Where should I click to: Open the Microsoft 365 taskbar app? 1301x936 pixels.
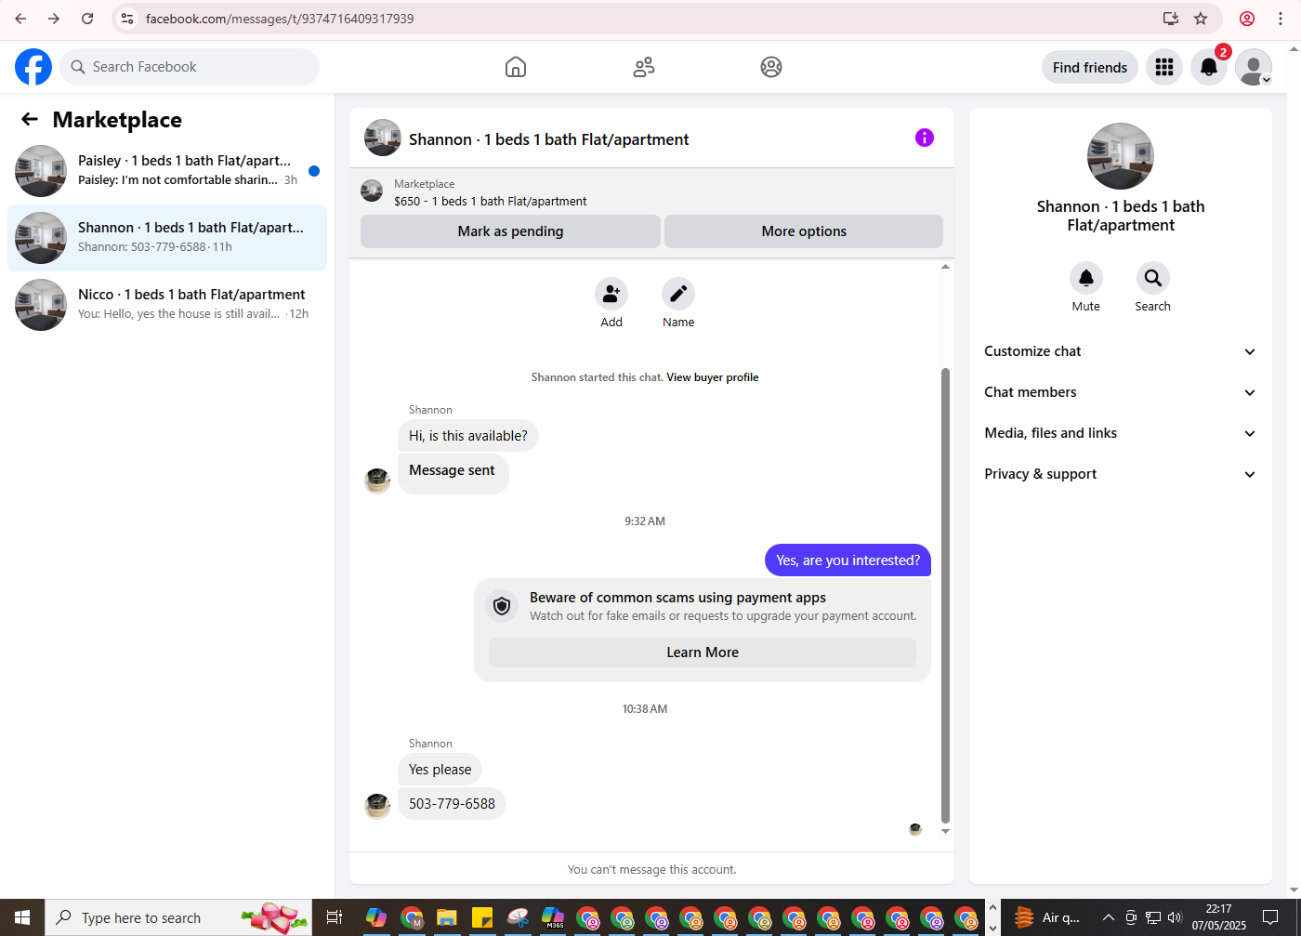coord(553,917)
